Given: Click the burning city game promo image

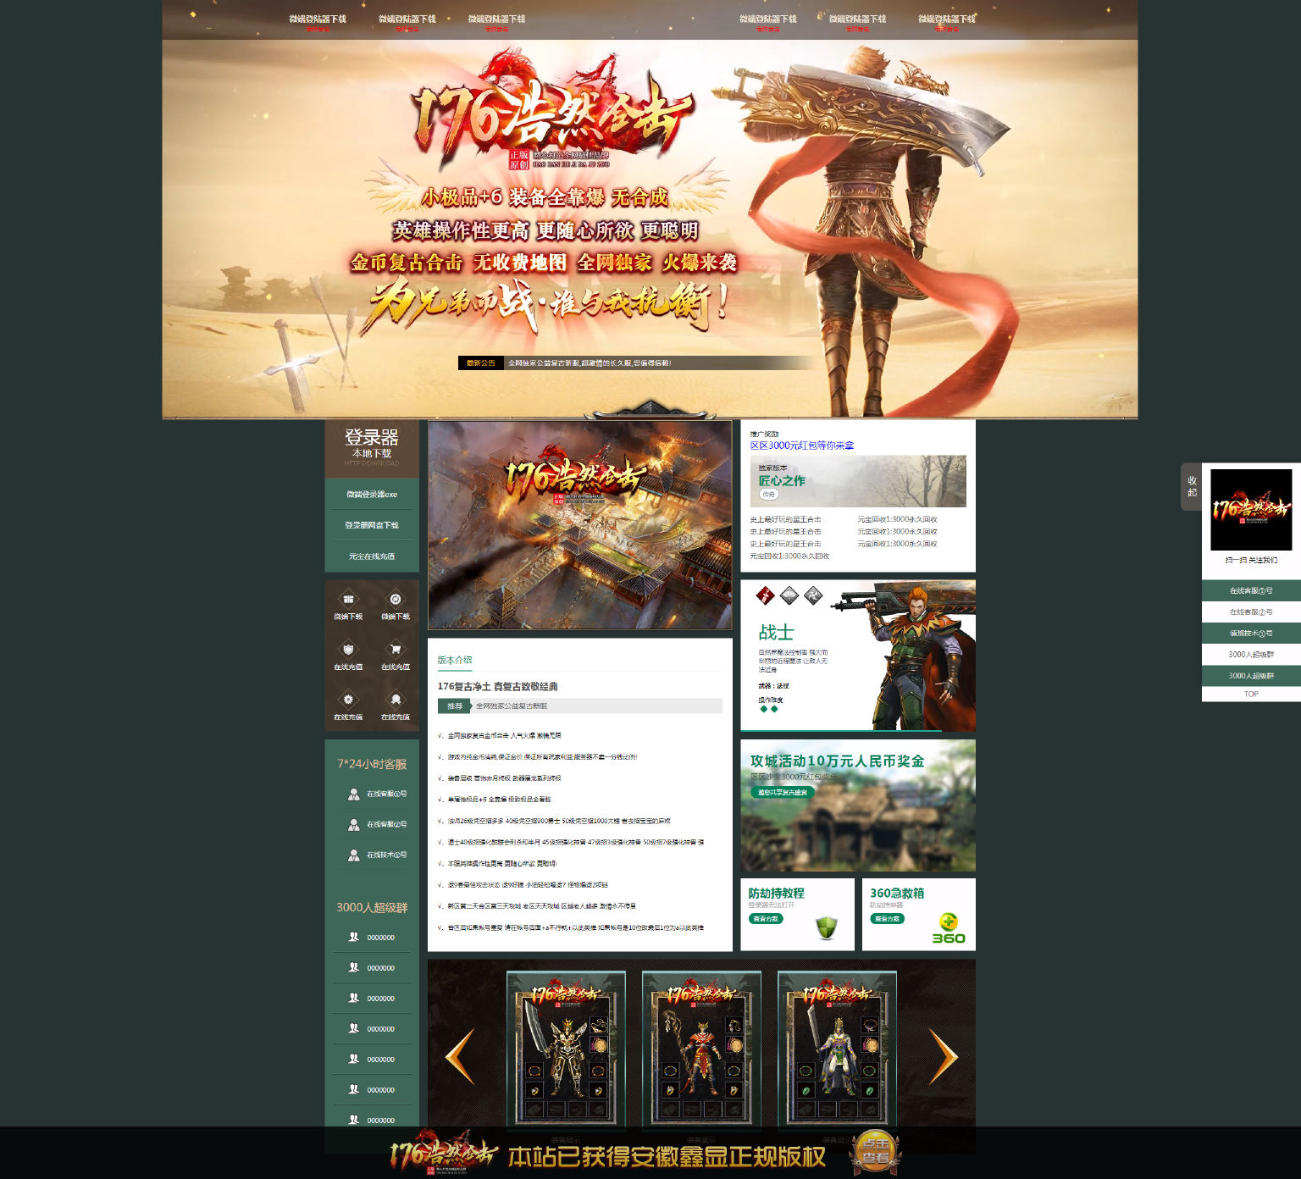Looking at the screenshot, I should tap(580, 525).
